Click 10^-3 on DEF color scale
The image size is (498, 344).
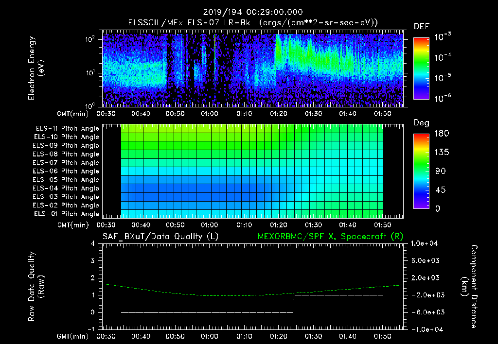click(443, 36)
